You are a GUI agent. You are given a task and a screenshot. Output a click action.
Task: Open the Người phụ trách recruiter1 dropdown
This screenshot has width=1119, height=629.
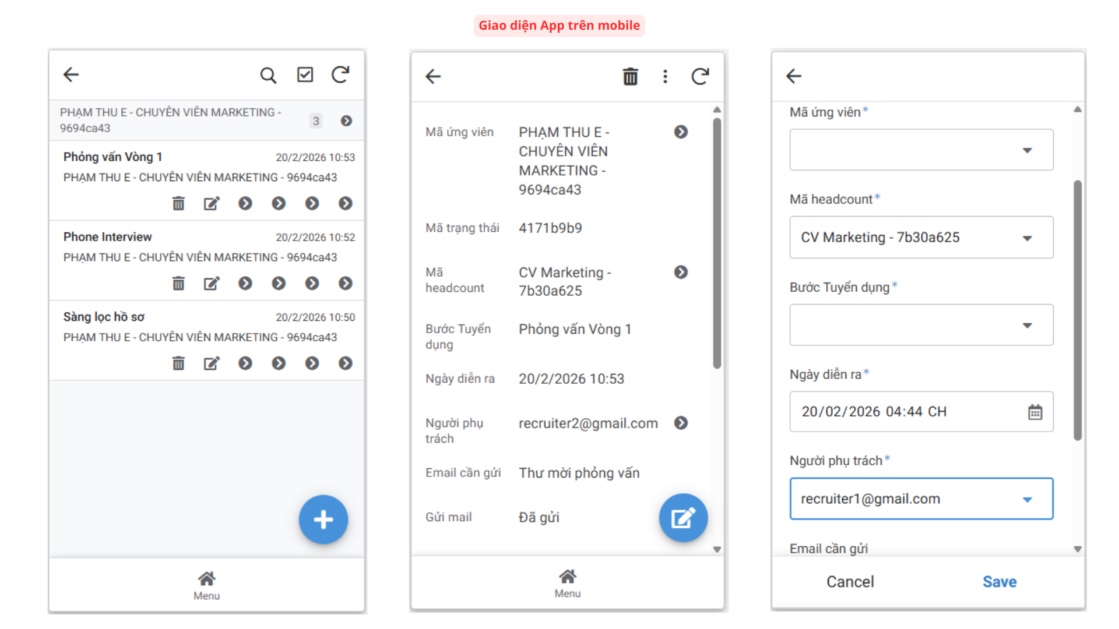921,499
